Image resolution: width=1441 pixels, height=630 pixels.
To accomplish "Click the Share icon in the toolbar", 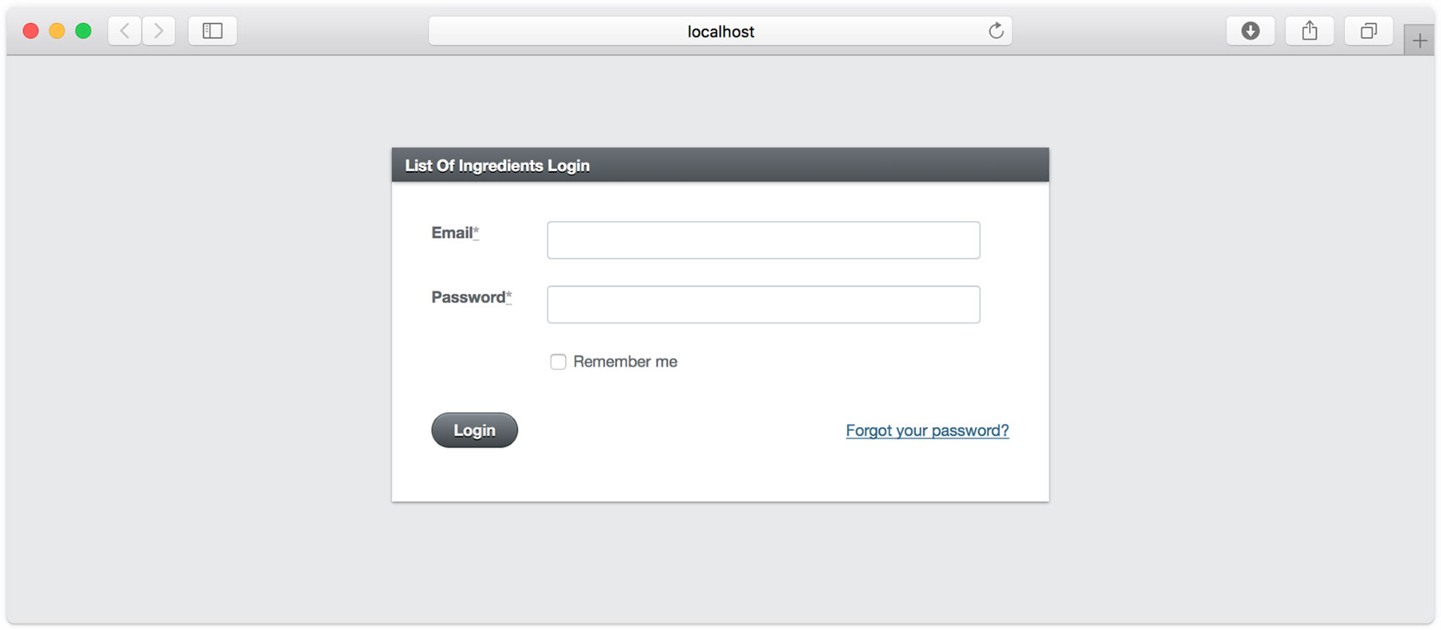I will (1309, 30).
